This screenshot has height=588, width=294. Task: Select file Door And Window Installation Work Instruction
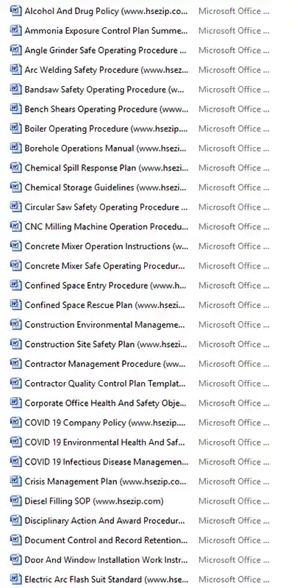click(106, 559)
